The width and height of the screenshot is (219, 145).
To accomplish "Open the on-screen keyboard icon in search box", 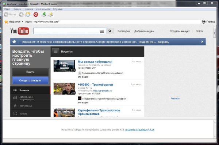I will point(102,32).
